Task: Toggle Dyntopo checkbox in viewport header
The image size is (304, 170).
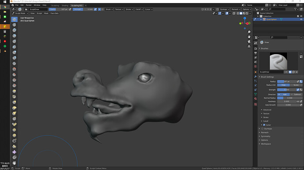Action: tap(218, 9)
